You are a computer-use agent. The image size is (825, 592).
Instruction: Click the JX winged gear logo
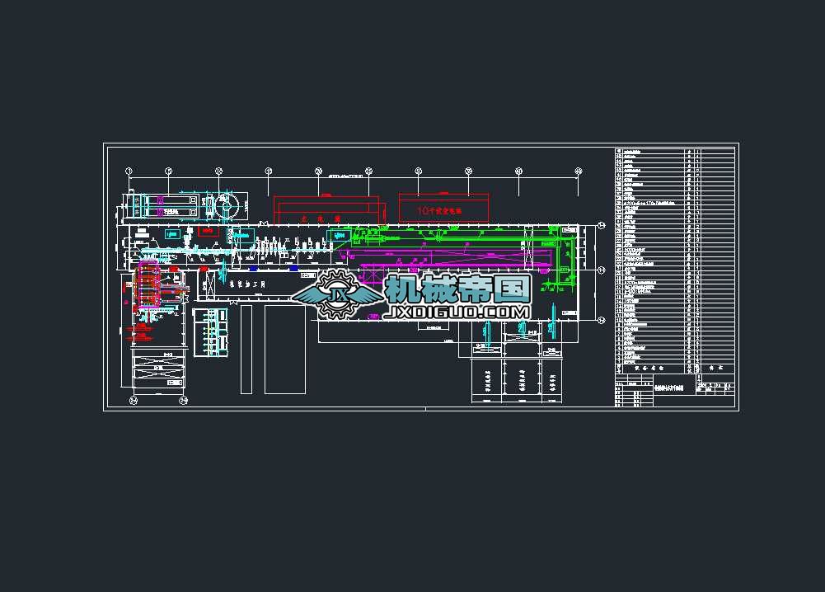(x=337, y=294)
